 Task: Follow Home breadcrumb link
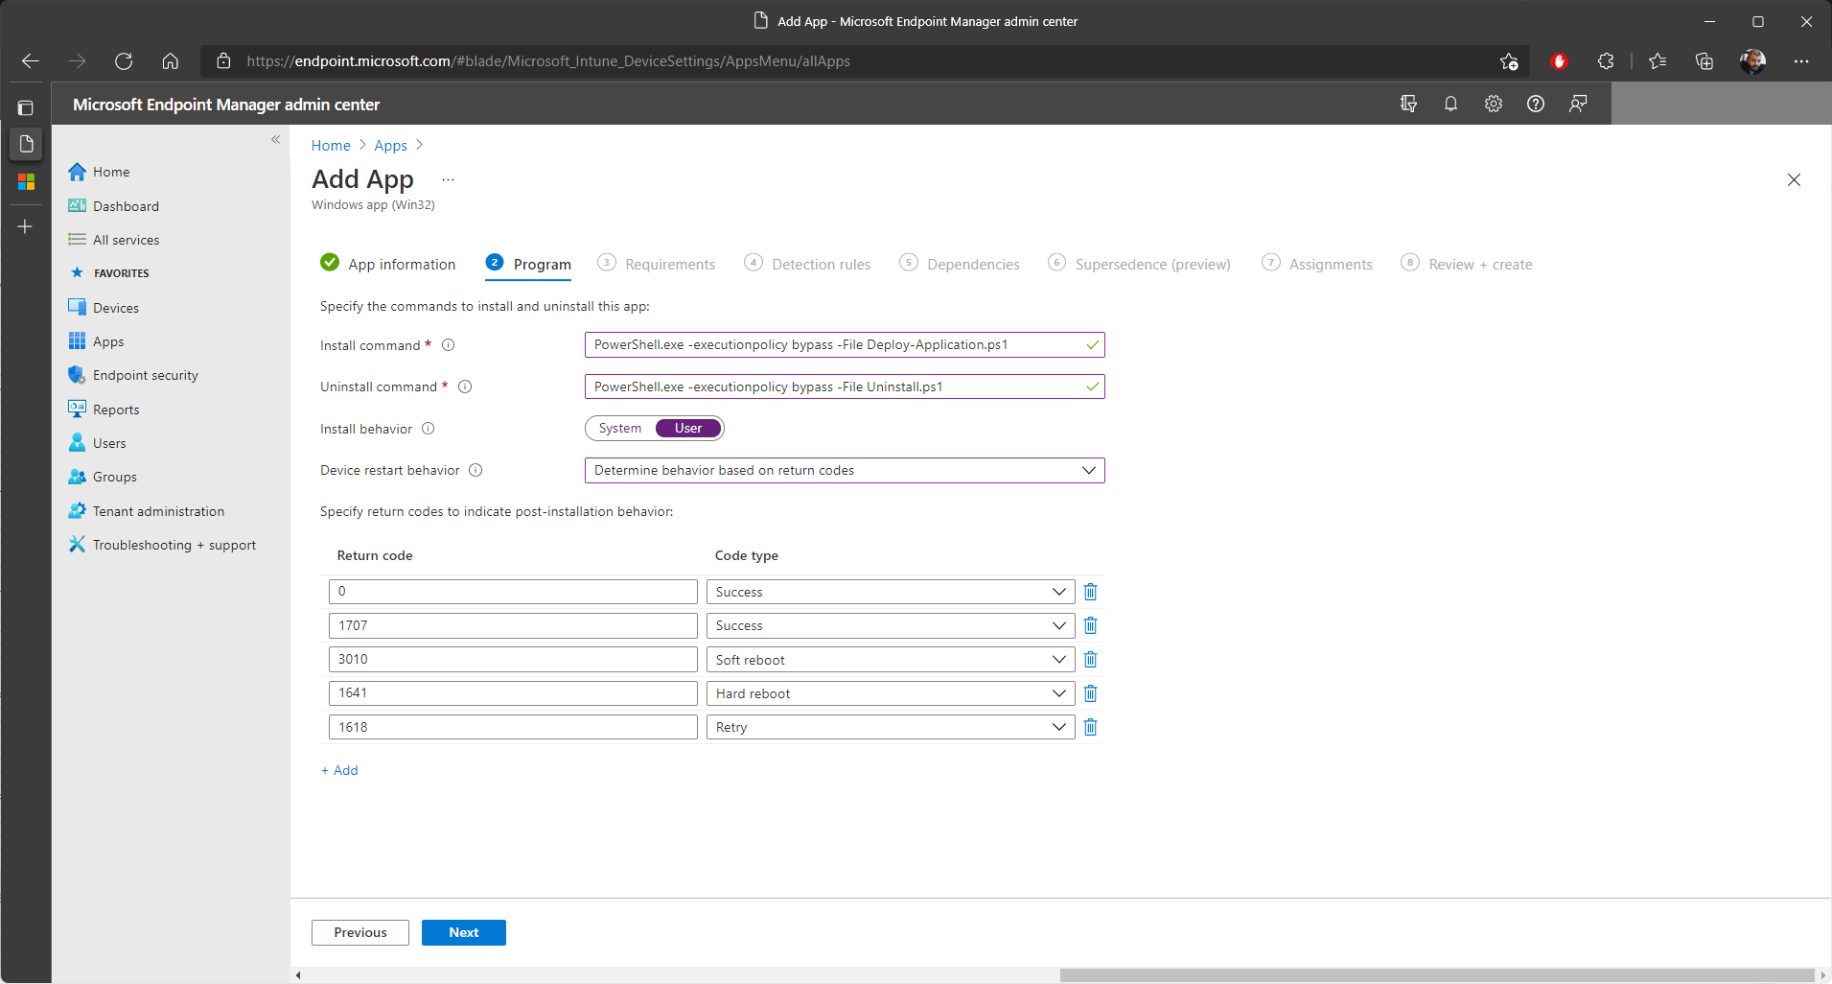(x=331, y=146)
